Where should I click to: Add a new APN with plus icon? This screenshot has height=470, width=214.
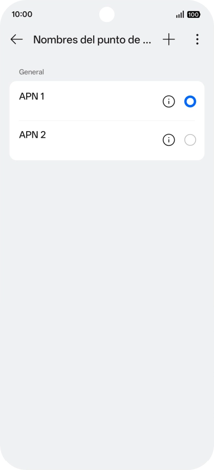point(169,39)
